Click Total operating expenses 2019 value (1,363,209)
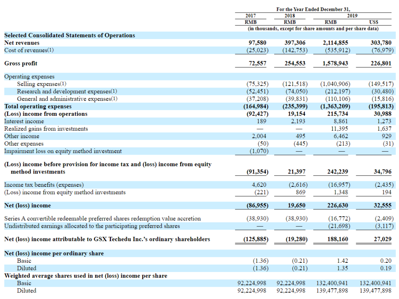The height and width of the screenshot is (299, 399). 335,106
